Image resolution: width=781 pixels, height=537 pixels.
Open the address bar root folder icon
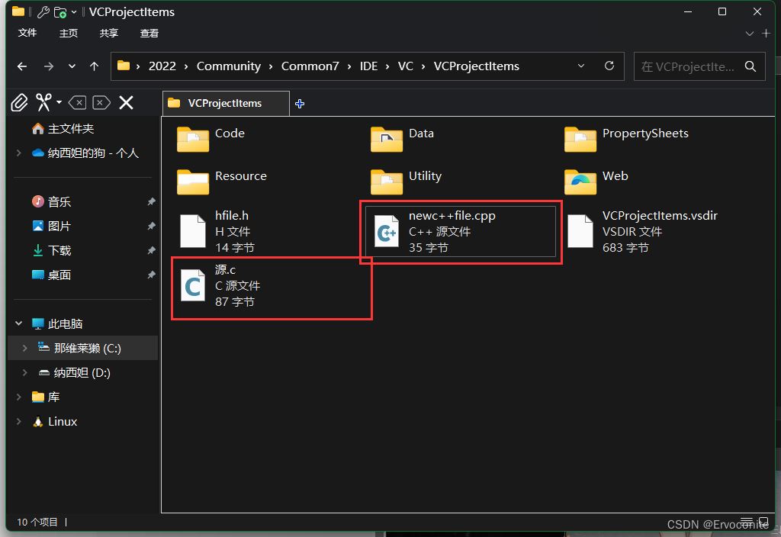[x=124, y=66]
